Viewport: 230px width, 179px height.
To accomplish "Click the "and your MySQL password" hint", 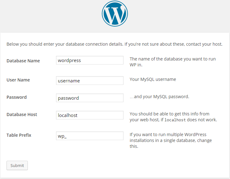I will pyautogui.click(x=159, y=97).
